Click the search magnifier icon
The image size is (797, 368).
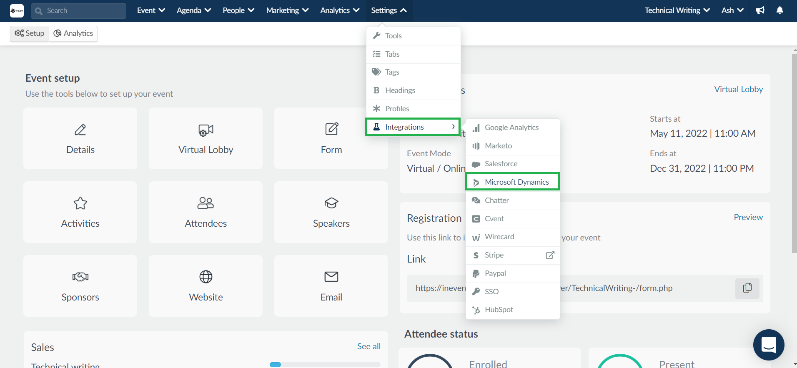(x=39, y=11)
